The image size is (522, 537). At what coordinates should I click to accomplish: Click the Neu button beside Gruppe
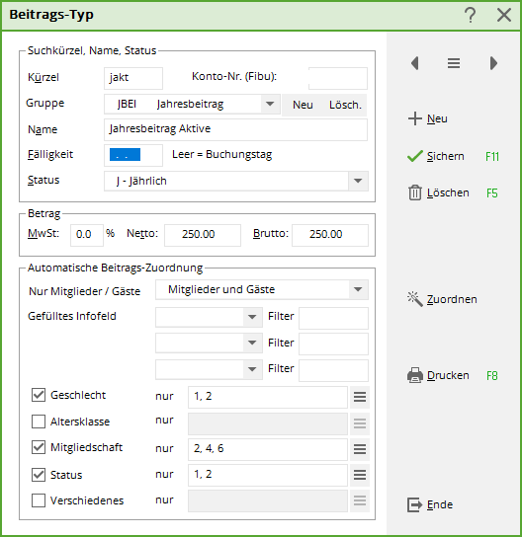point(303,105)
